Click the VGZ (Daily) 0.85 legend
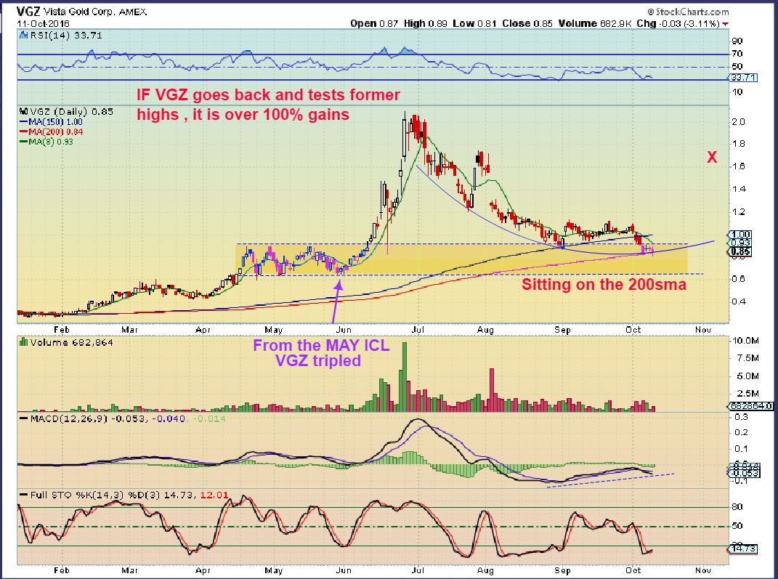 click(x=72, y=112)
